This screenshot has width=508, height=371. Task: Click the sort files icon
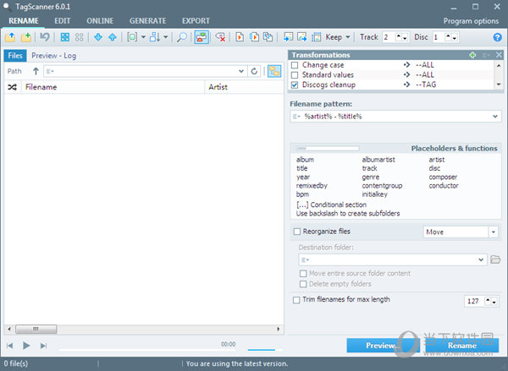155,37
